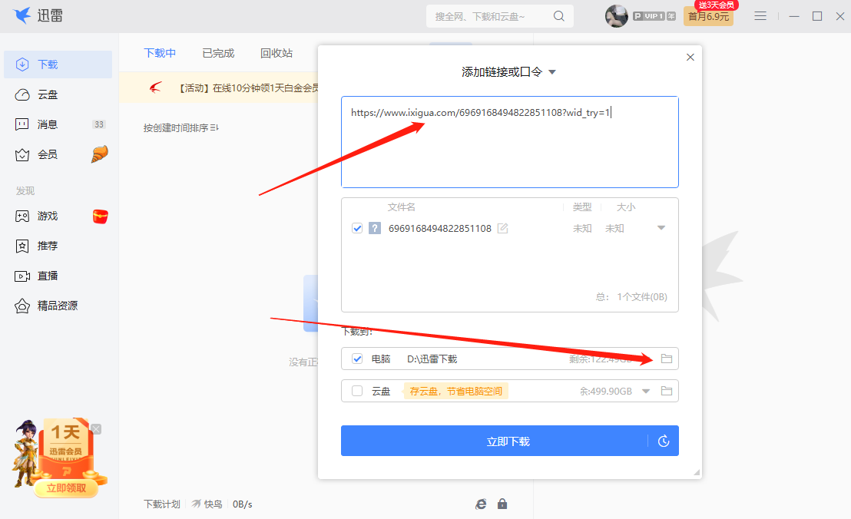This screenshot has width=851, height=519.
Task: Uncheck the file 6969168494822851108
Action: coord(357,228)
